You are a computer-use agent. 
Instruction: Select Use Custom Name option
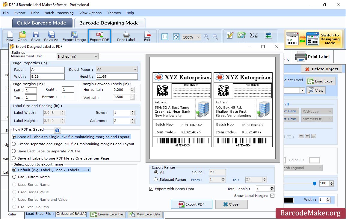[31, 177]
